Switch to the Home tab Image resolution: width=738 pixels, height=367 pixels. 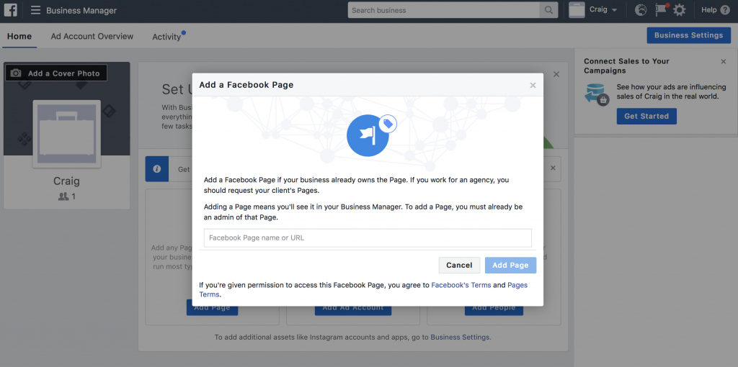(x=19, y=36)
